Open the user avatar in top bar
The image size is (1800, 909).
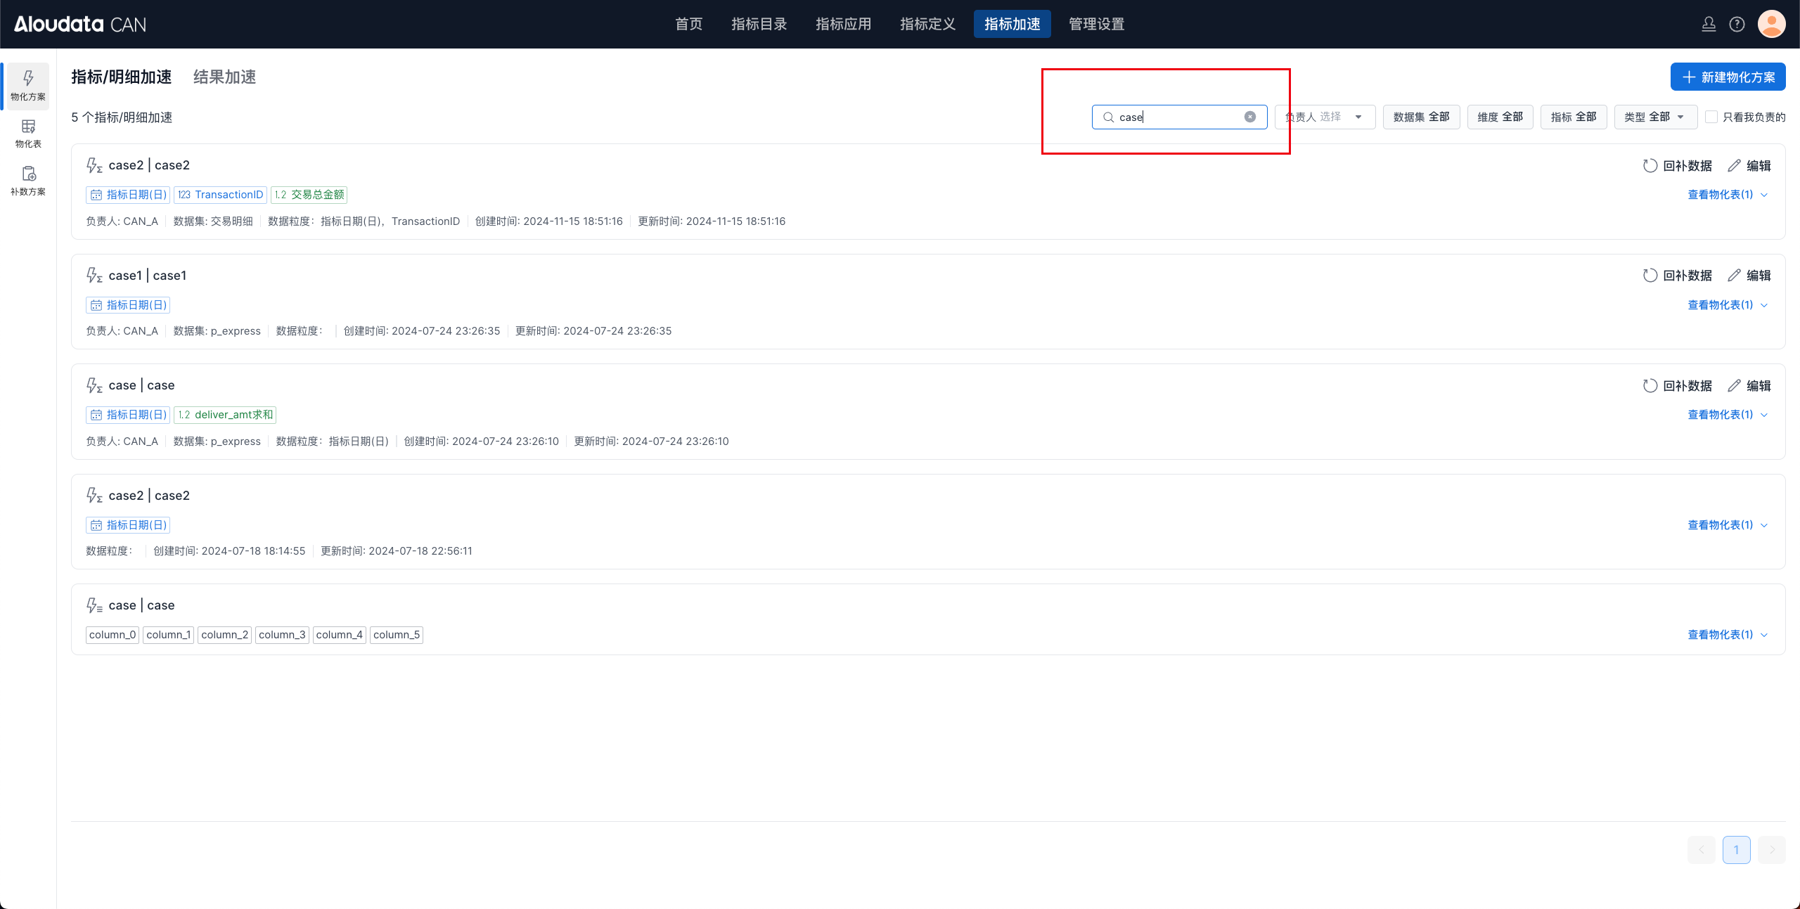pyautogui.click(x=1771, y=24)
